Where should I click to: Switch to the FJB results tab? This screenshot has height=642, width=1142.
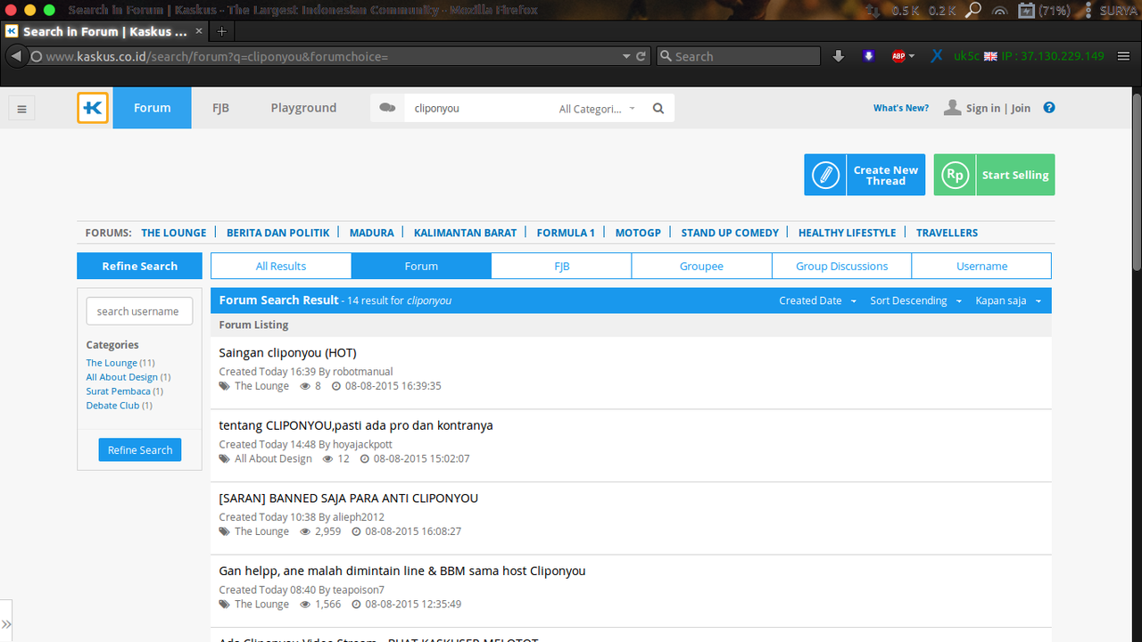[x=561, y=266]
